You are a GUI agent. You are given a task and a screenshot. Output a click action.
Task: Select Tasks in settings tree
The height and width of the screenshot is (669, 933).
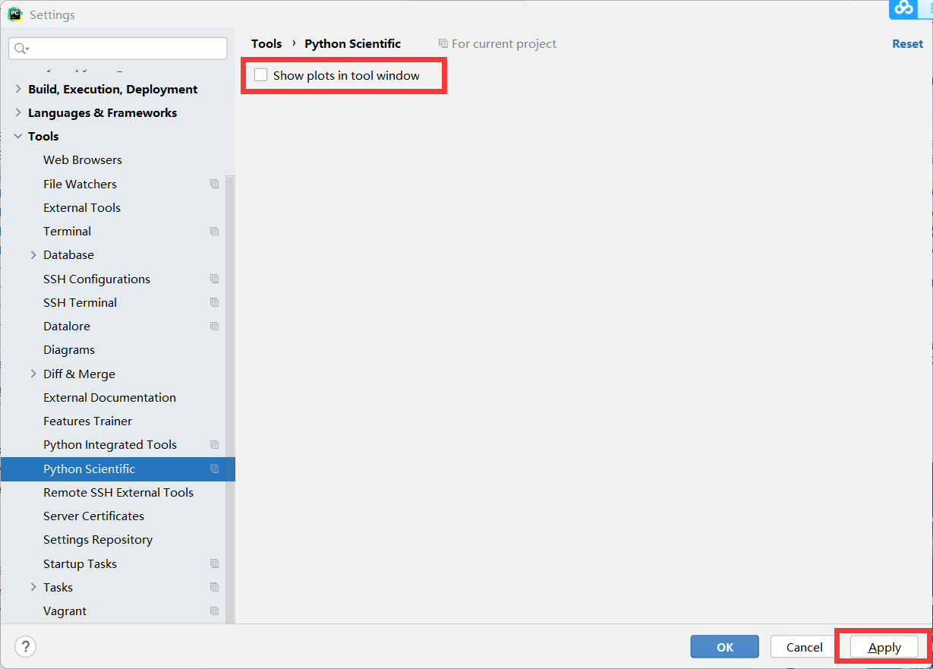(x=58, y=587)
